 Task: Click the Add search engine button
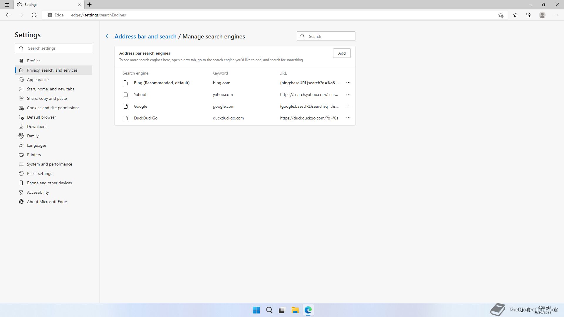[342, 53]
